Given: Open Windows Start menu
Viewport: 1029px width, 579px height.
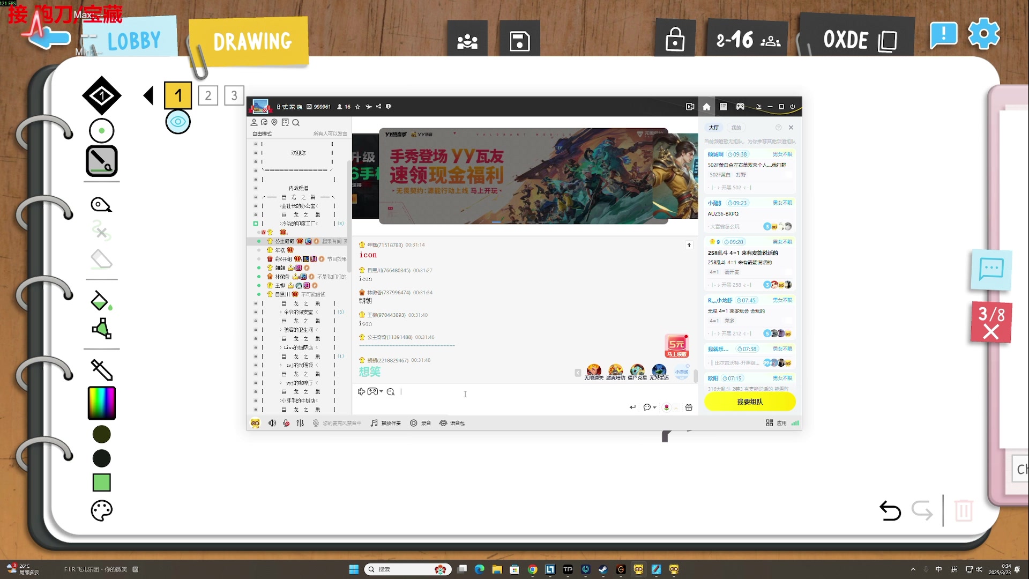Looking at the screenshot, I should [354, 569].
